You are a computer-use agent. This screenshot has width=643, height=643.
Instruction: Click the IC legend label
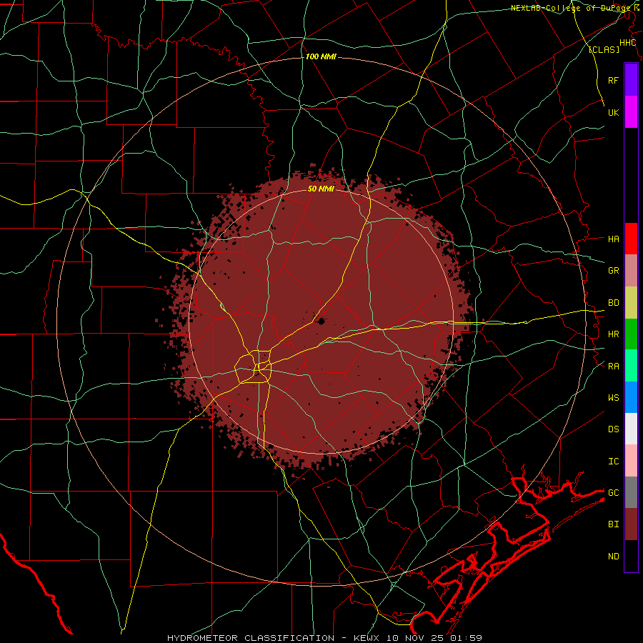[613, 461]
